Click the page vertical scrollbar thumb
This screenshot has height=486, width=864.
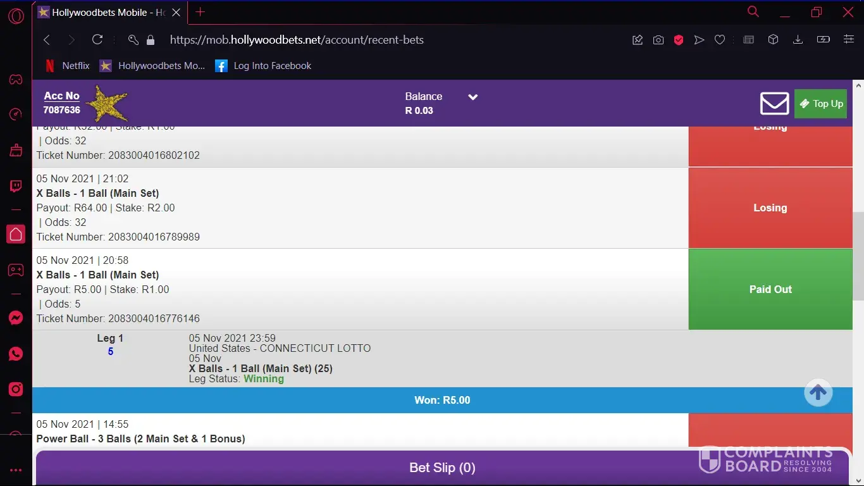(858, 256)
